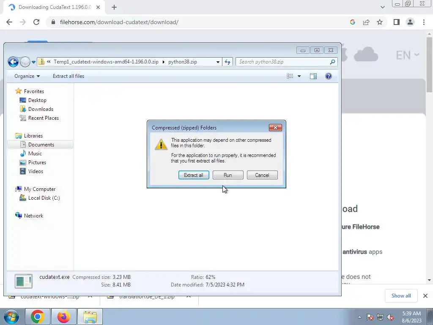Refresh the Explorer folder view

[x=227, y=62]
